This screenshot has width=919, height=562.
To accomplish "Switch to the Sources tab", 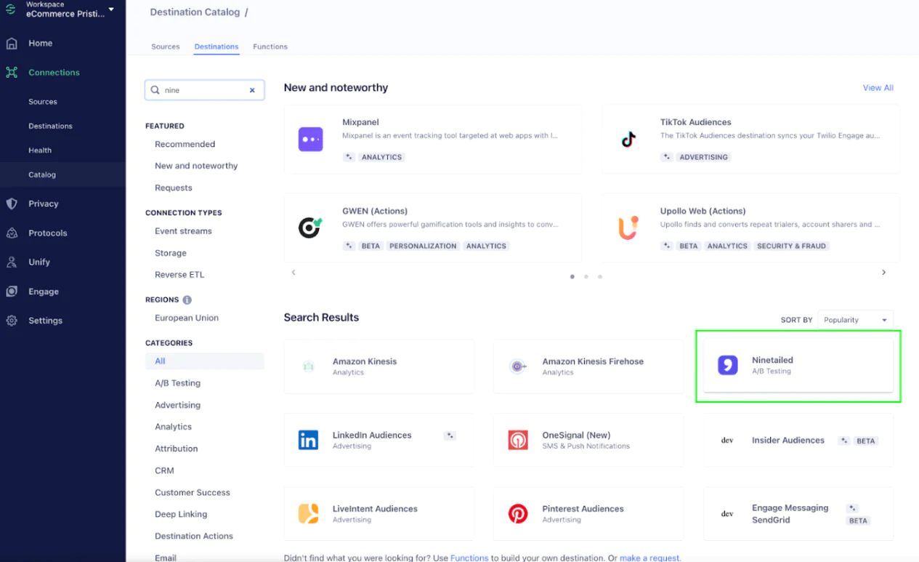I will (165, 47).
